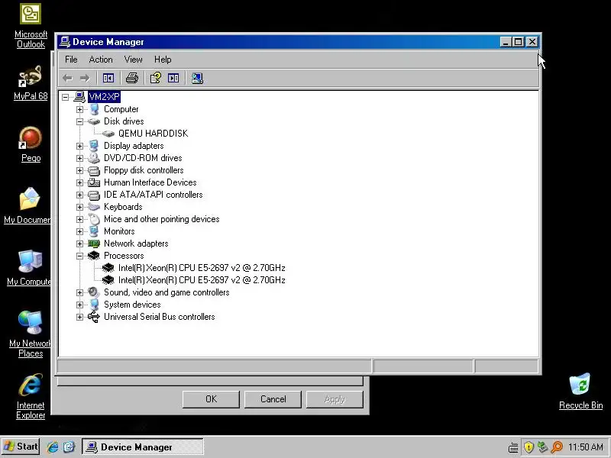Viewport: 611px width, 458px height.
Task: Select the Computer tree label
Action: click(x=121, y=109)
